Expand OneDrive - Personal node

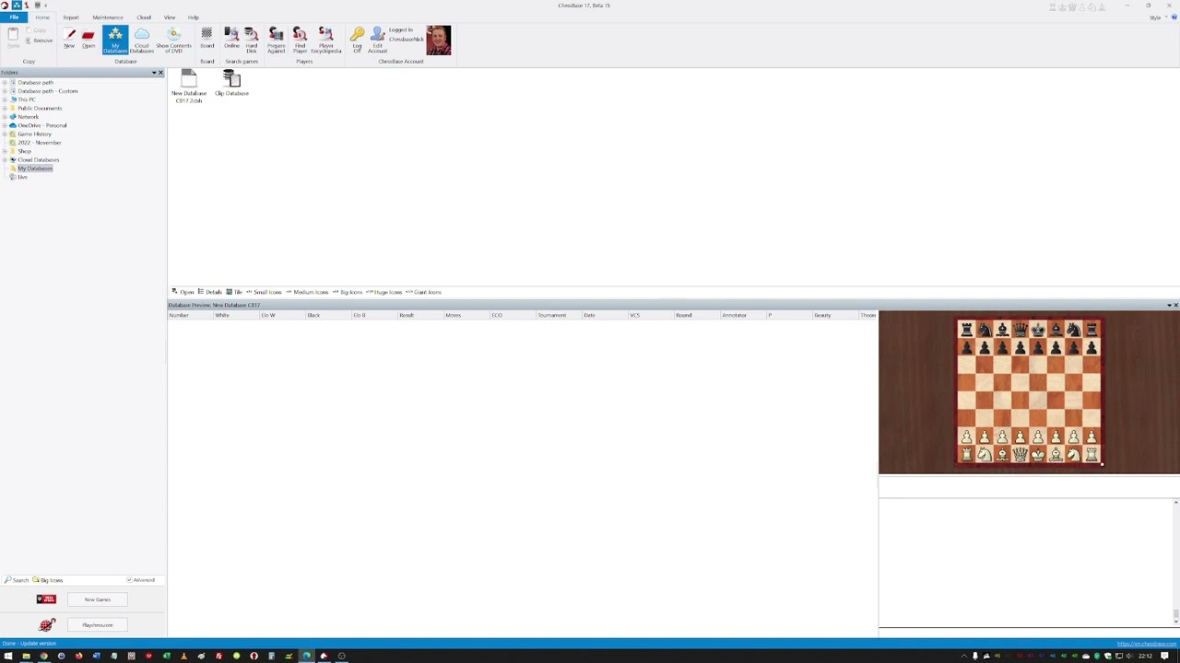click(x=5, y=125)
